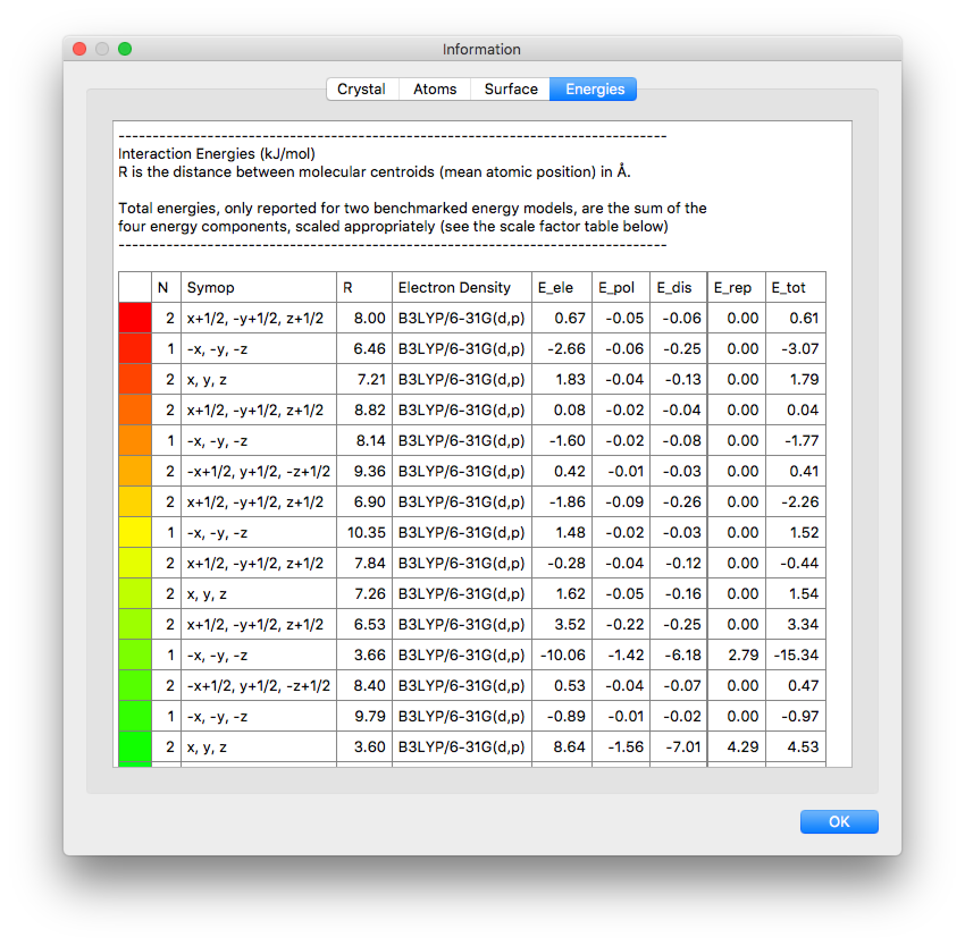Viewport: 965px width, 946px height.
Task: Click the R value 6.46 cell
Action: pos(364,348)
